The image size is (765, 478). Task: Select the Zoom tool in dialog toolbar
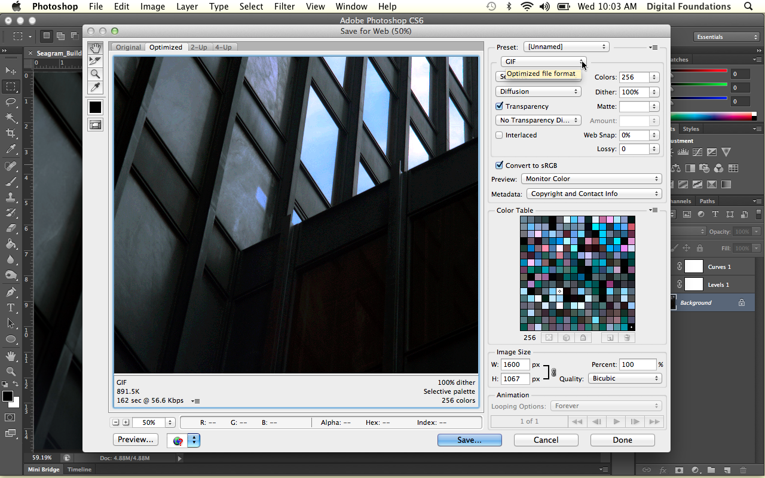[95, 74]
